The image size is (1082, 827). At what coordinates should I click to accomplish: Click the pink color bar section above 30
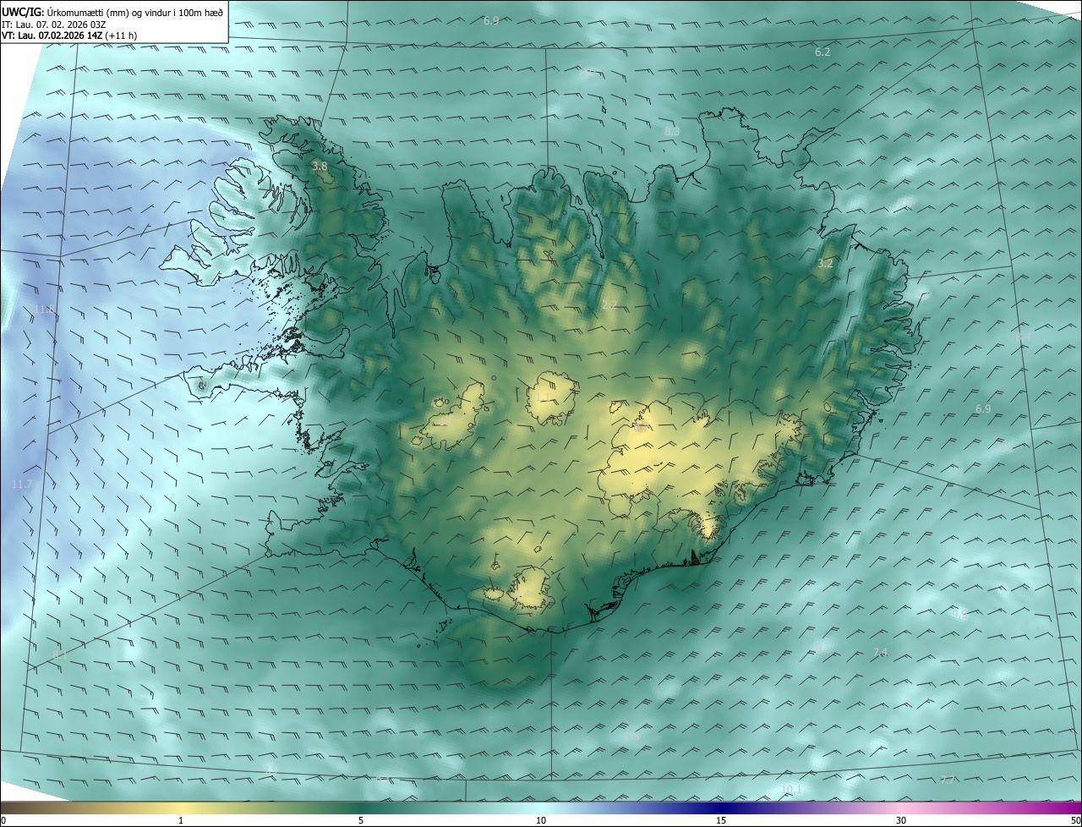[901, 808]
